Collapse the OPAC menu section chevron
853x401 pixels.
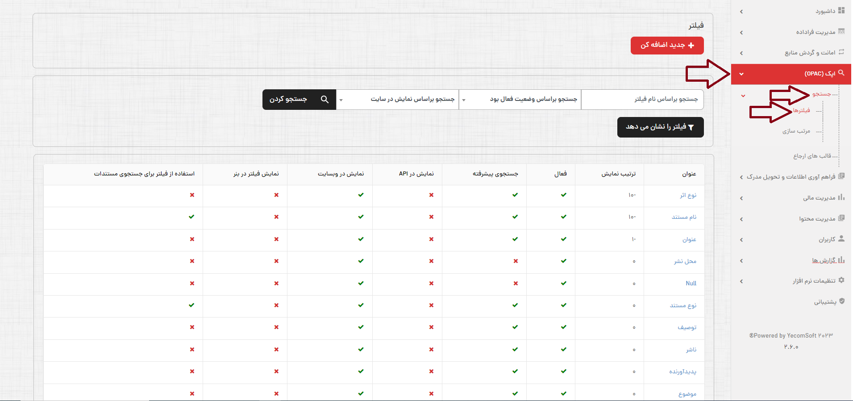tap(741, 74)
